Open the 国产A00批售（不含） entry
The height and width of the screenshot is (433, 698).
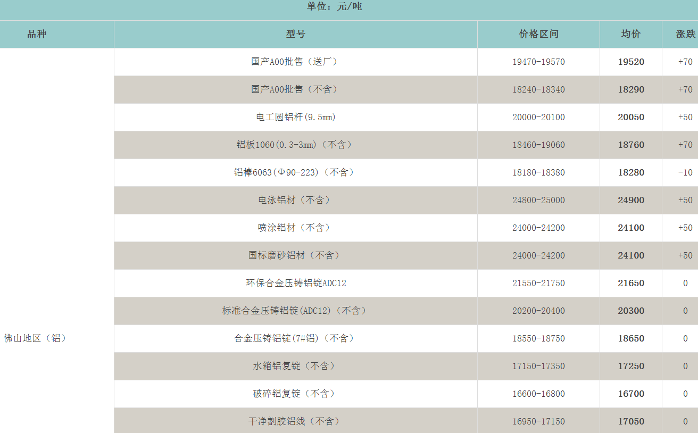tap(295, 89)
